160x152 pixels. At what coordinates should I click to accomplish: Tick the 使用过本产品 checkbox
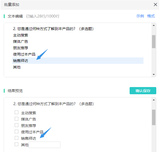(17, 132)
